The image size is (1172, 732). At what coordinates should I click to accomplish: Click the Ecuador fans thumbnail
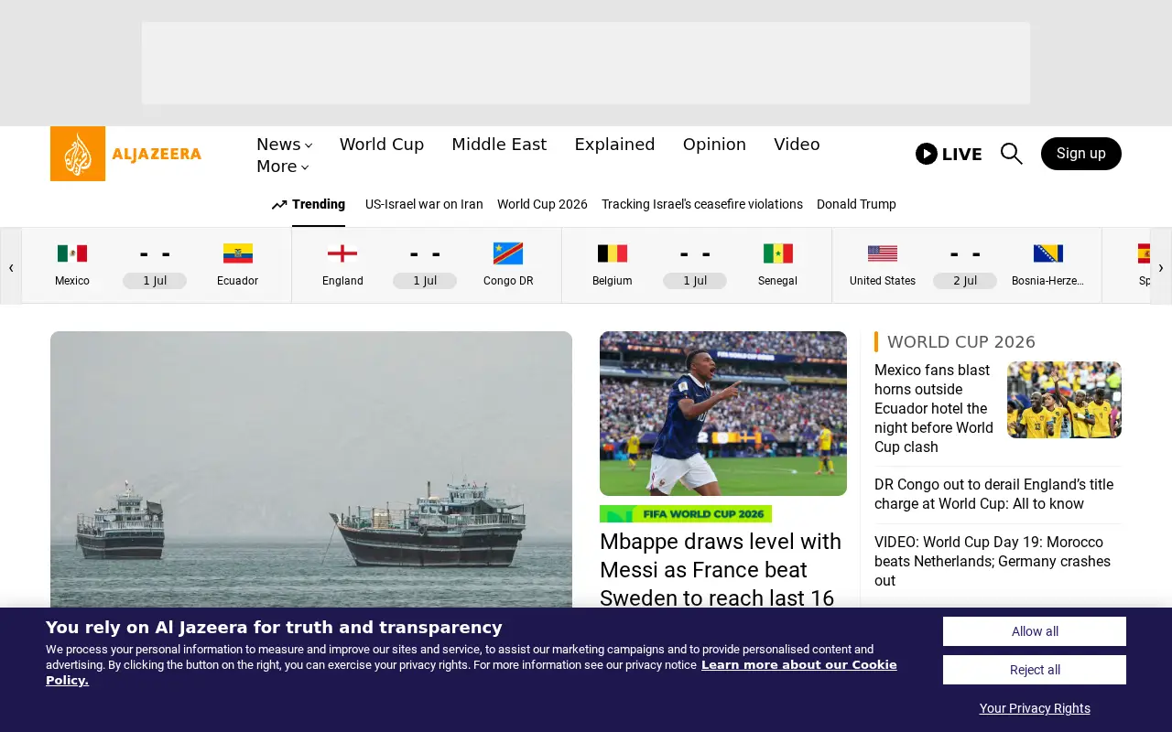point(1064,400)
